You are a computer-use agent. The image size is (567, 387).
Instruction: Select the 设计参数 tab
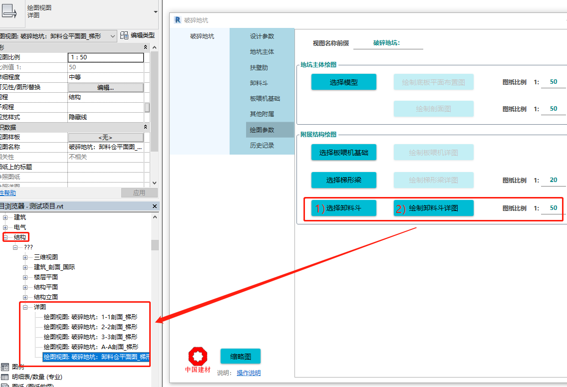click(x=262, y=36)
